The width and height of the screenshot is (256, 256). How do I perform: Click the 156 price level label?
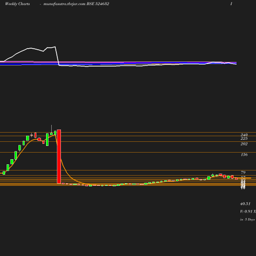pos(244,155)
